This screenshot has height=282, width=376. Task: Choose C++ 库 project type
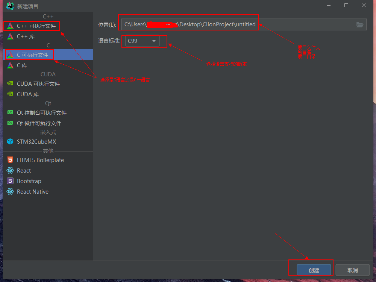(x=48, y=36)
